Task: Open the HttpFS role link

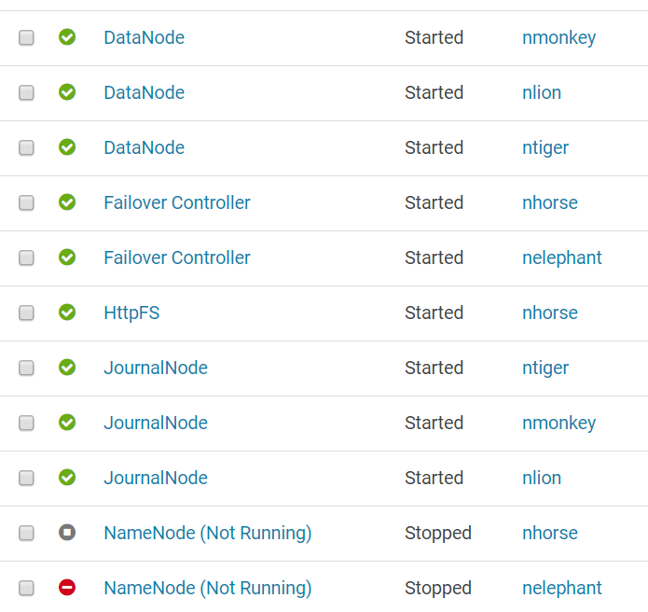Action: point(131,313)
